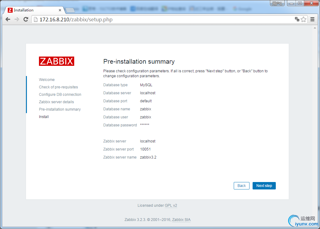Click the Database server 'localhost' value
This screenshot has width=320, height=229.
click(x=148, y=93)
